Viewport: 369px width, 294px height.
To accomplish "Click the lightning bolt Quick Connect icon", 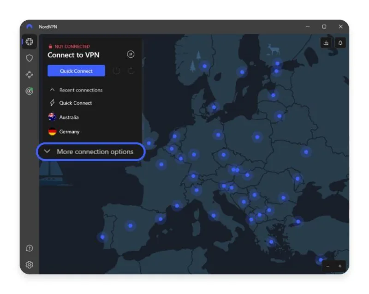I will click(x=52, y=103).
